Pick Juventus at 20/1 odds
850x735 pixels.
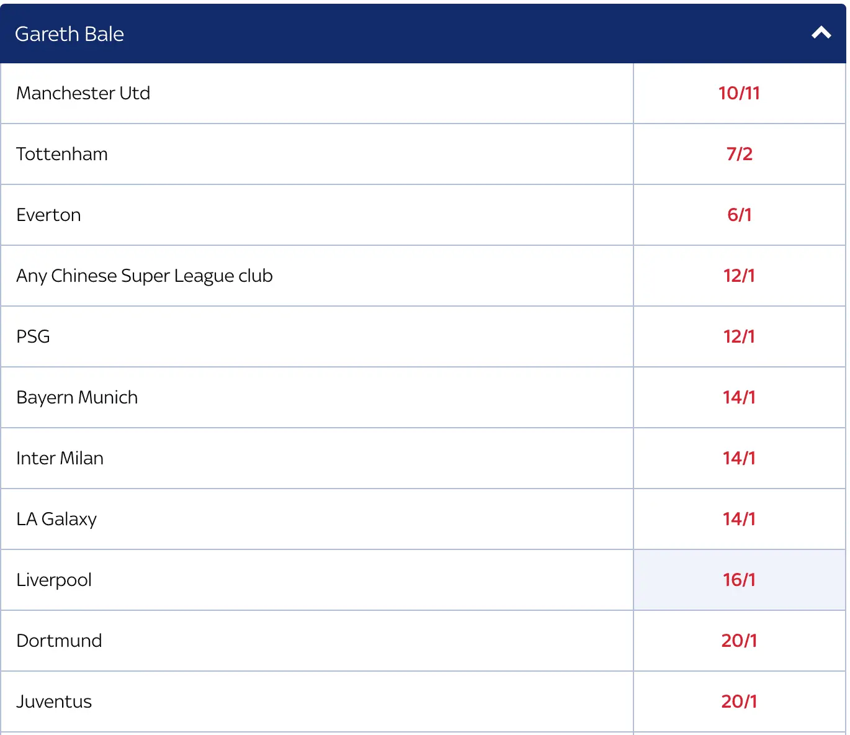[739, 701]
